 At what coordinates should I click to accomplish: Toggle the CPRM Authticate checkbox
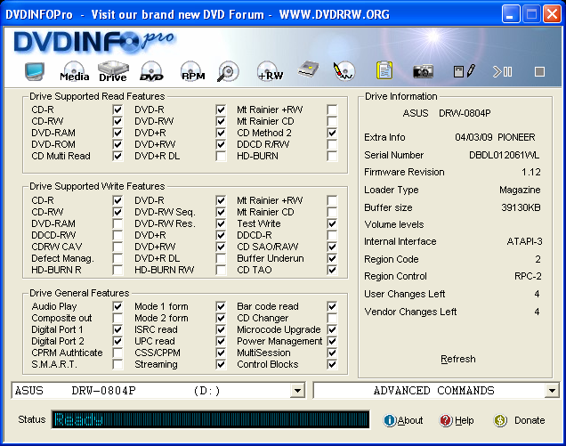[x=117, y=353]
